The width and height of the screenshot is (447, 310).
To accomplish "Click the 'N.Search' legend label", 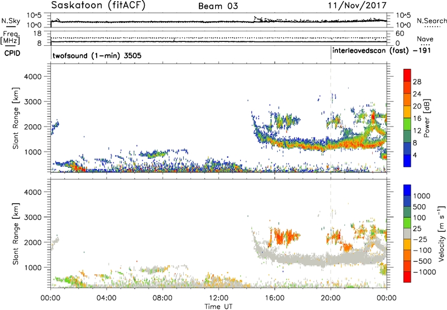I will click(431, 21).
